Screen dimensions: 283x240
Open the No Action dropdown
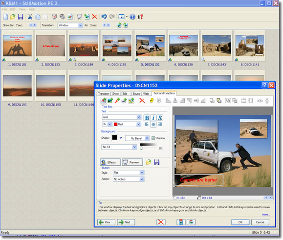(x=129, y=179)
